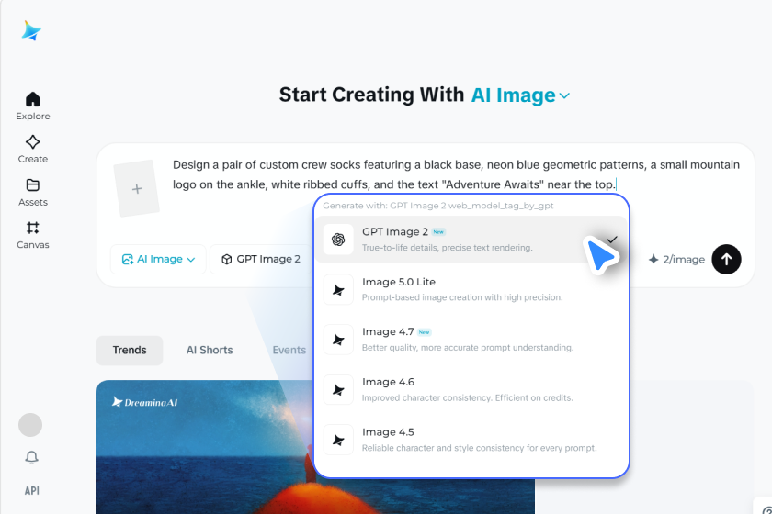Click the New badge next to Image 4.7
The image size is (772, 514).
(x=424, y=332)
